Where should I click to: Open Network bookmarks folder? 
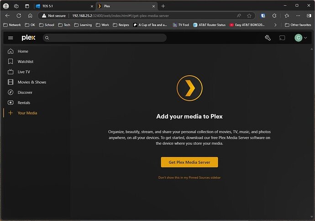click(12, 25)
